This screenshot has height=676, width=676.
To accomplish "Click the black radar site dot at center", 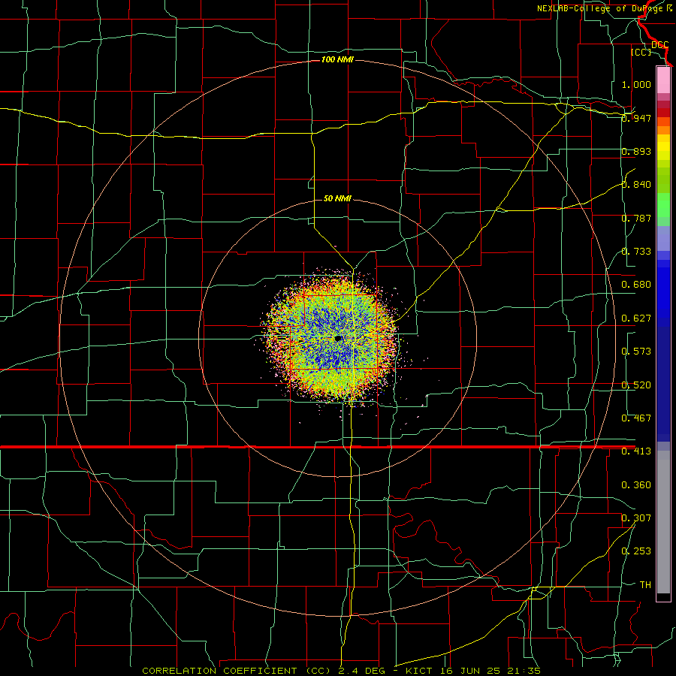I will point(338,339).
